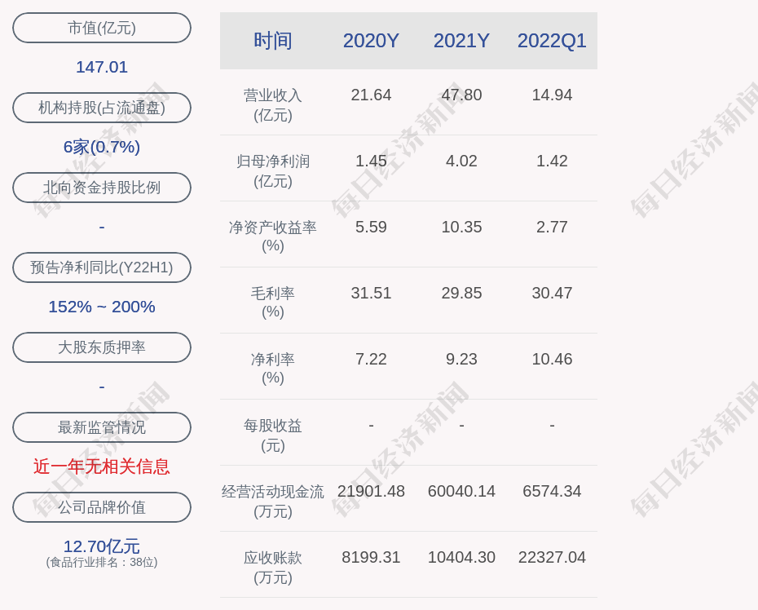The height and width of the screenshot is (610, 758).
Task: Select the ROE value 10.35
Action: point(461,227)
